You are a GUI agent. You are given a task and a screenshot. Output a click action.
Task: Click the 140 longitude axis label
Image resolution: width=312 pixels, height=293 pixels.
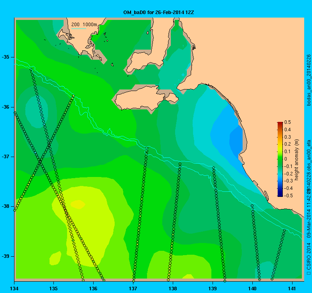(252, 288)
